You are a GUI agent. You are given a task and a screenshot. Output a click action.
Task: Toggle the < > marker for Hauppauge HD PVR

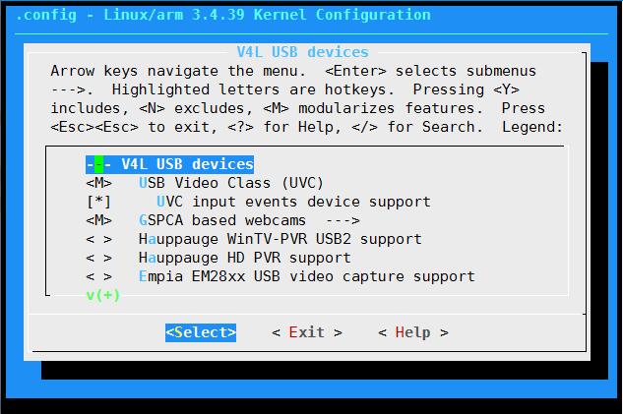coord(99,258)
